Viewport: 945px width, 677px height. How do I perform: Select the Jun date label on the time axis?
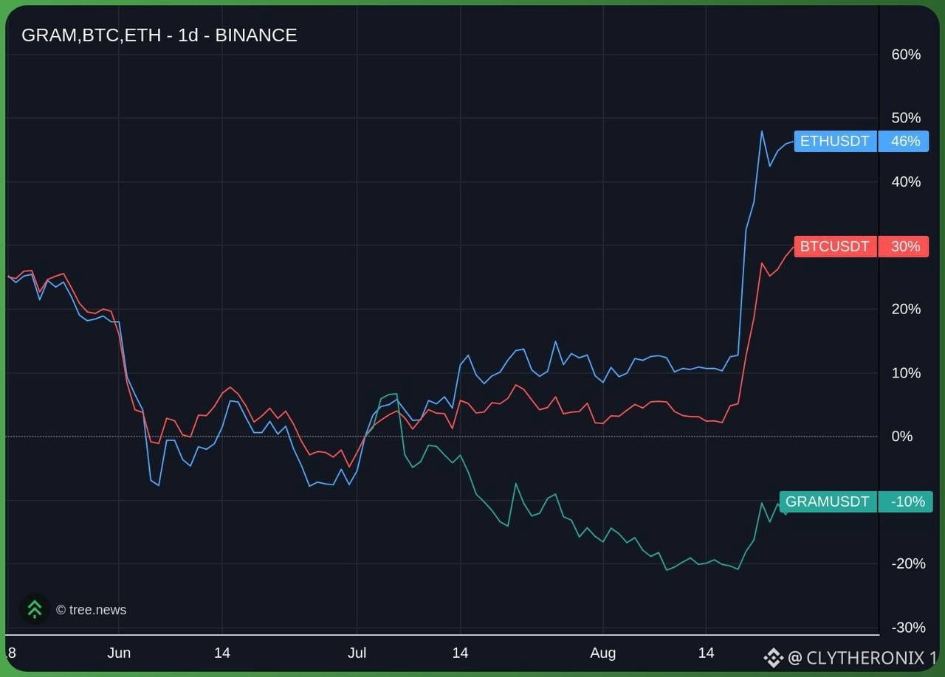pos(119,653)
